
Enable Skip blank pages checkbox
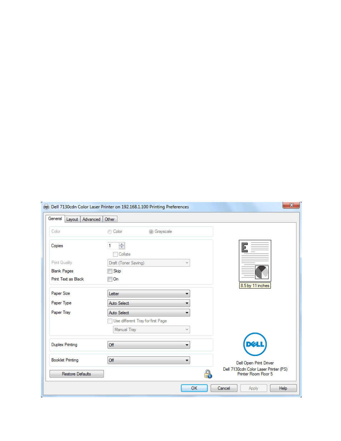[x=110, y=271]
